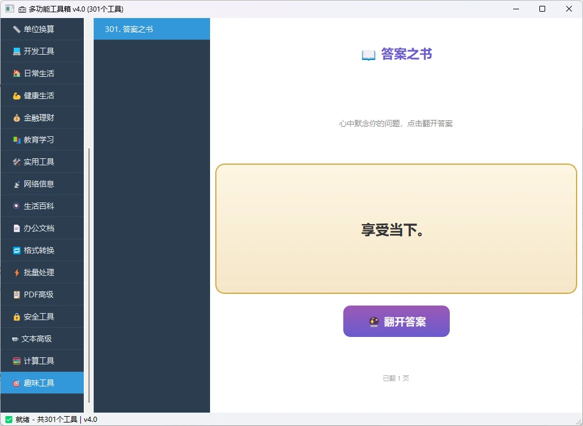Open the 计算工具 category
The width and height of the screenshot is (583, 426).
(42, 361)
